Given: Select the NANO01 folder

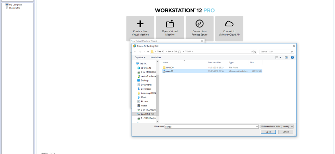Looking at the screenshot, I should [x=212, y=68].
